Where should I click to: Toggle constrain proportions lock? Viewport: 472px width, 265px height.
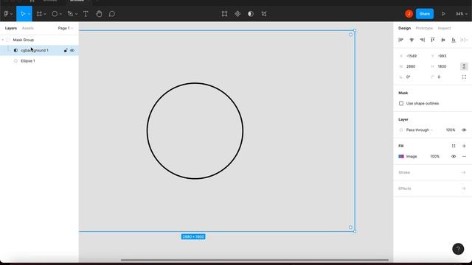(464, 66)
